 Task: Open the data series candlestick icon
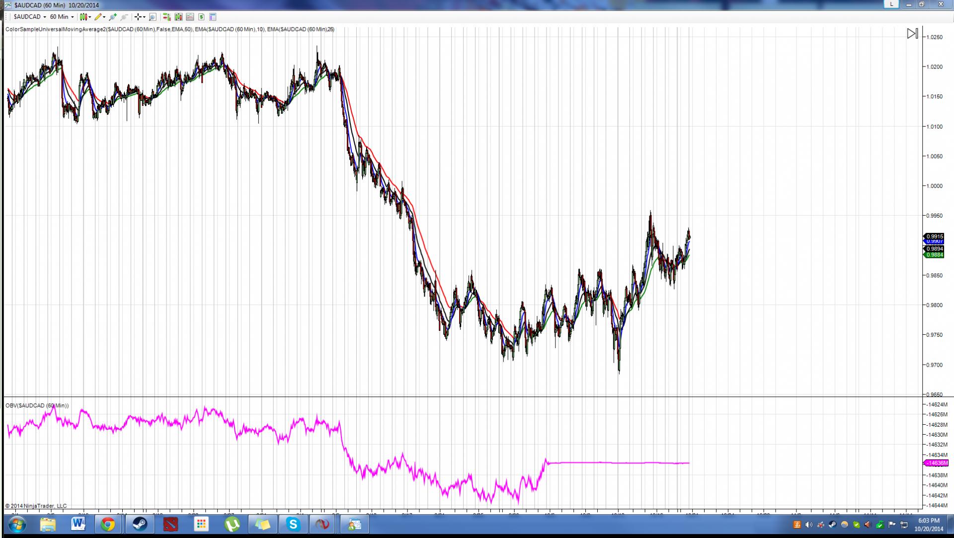point(178,17)
